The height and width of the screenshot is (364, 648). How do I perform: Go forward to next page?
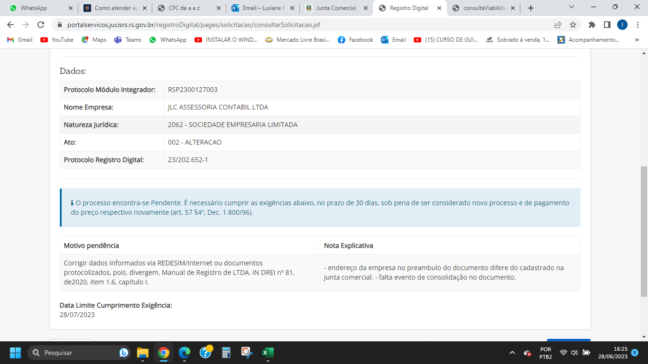[26, 25]
